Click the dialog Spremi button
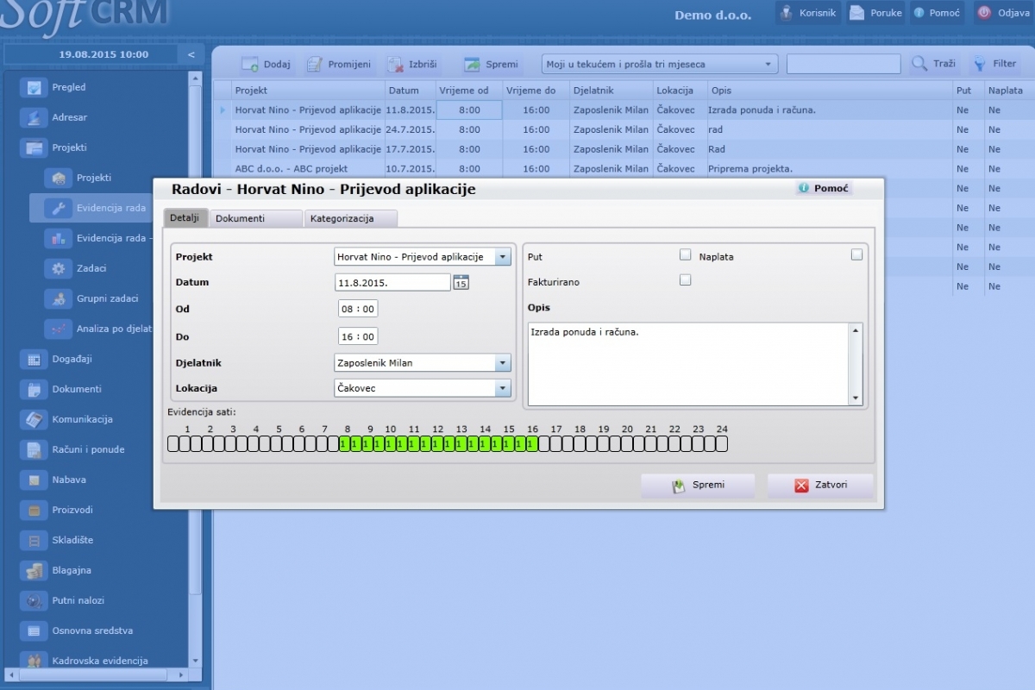 click(x=698, y=486)
